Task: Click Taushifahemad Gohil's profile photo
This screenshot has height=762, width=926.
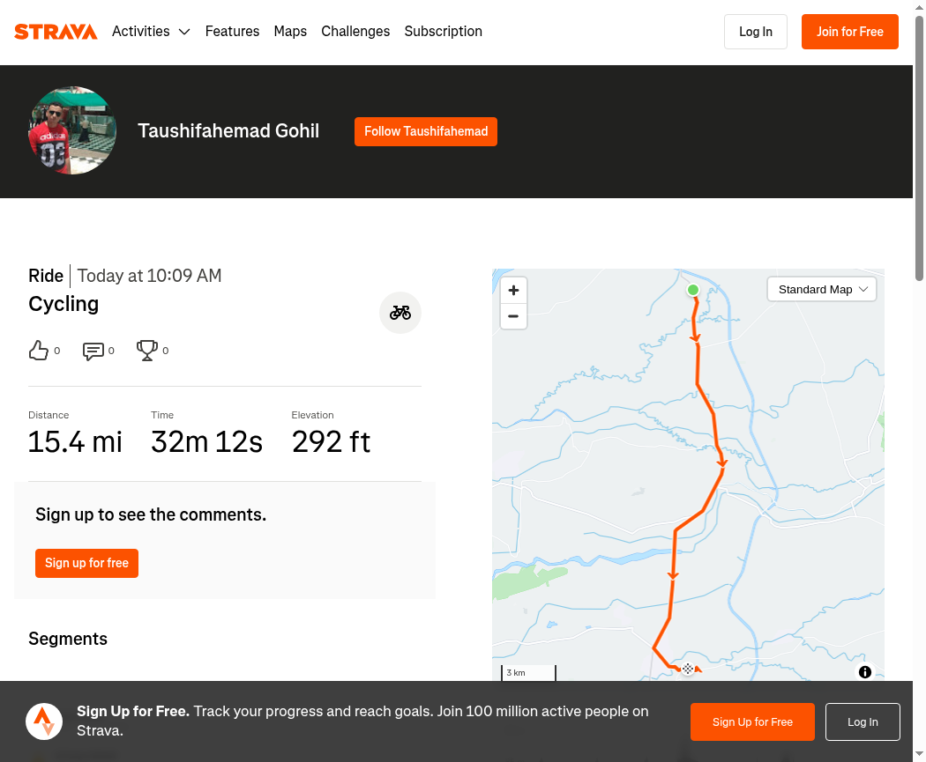Action: tap(72, 130)
